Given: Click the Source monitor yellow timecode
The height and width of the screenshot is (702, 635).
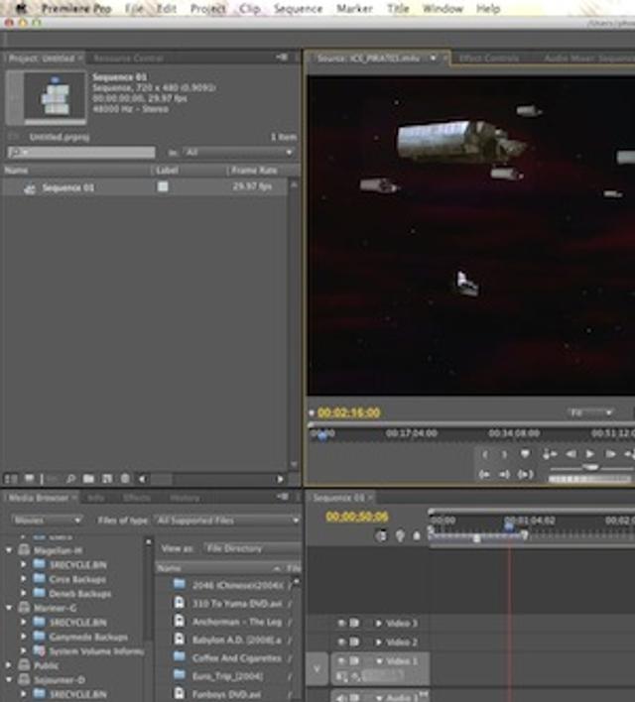Looking at the screenshot, I should (348, 412).
